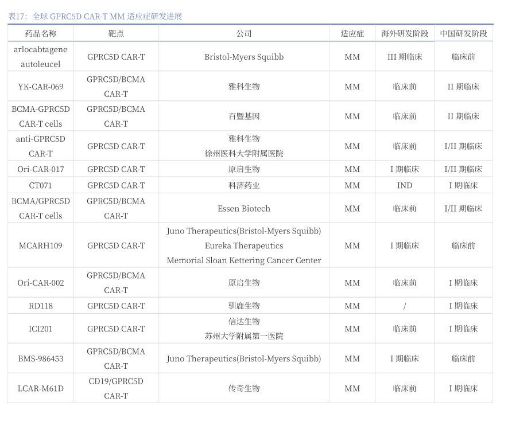Click the 靶点 column header
This screenshot has height=433, width=508.
116,33
